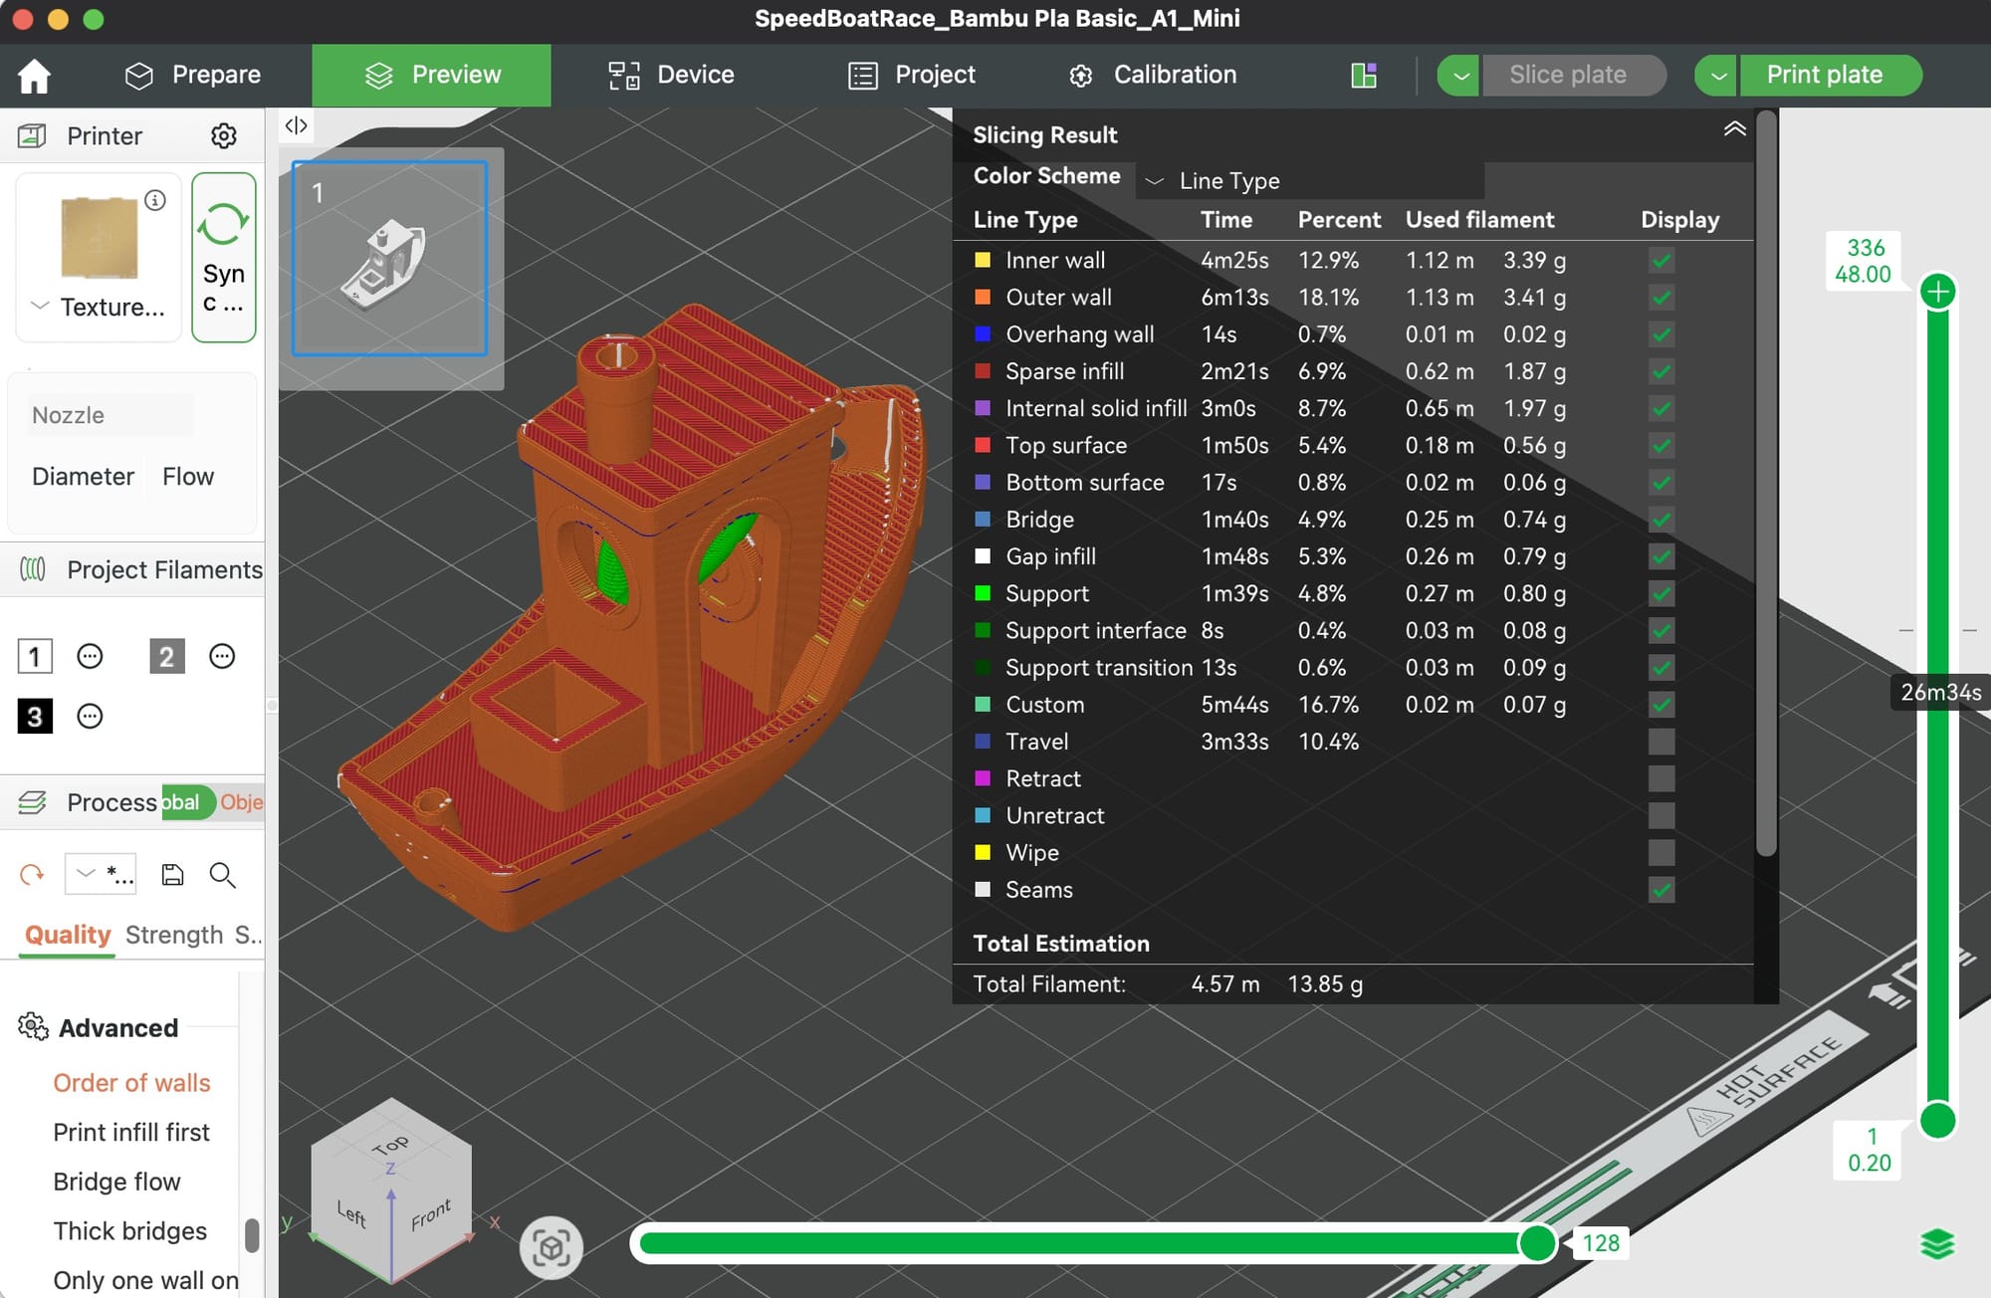This screenshot has height=1298, width=1991.
Task: Click the perspective view cube icon
Action: 551,1247
